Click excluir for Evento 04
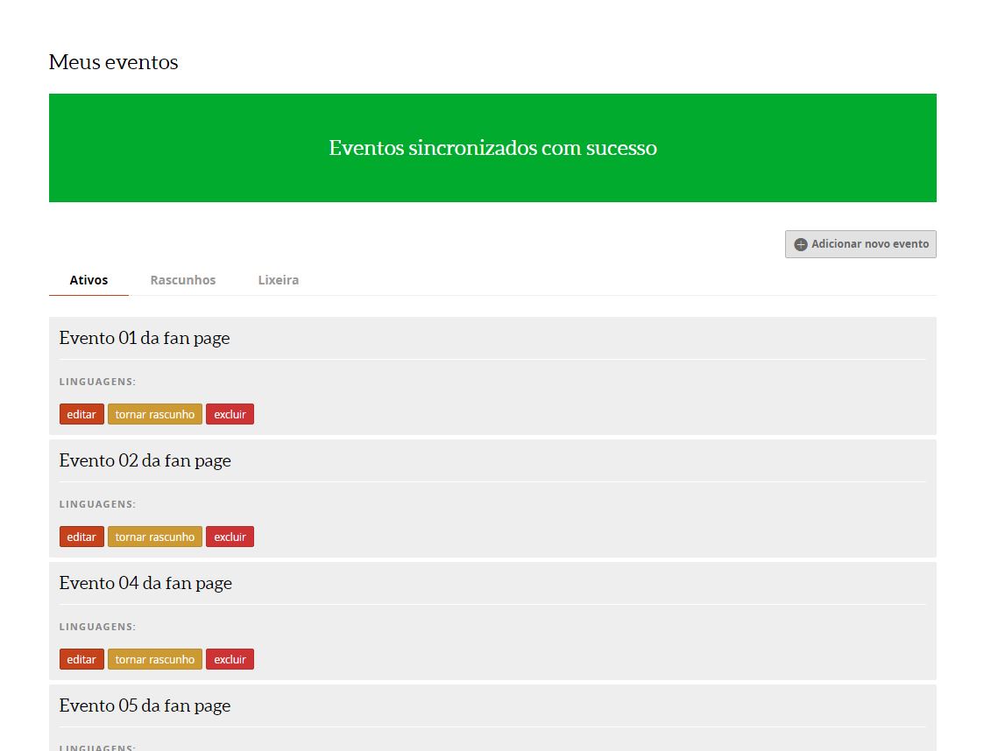This screenshot has height=751, width=984. 230,659
